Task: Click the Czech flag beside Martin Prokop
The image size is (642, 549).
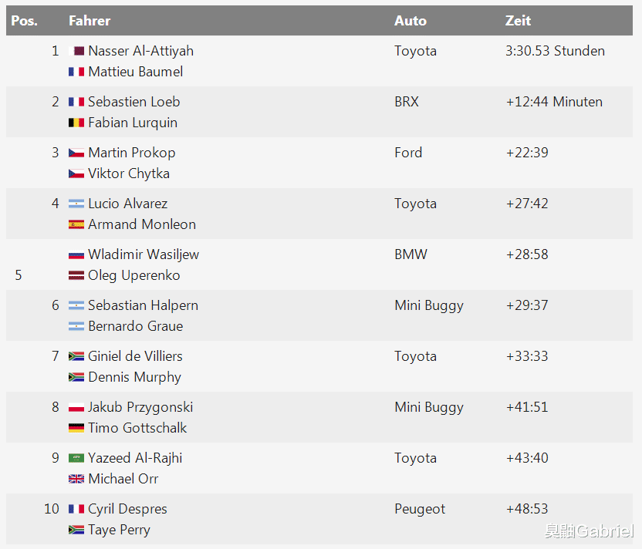Action: point(76,153)
